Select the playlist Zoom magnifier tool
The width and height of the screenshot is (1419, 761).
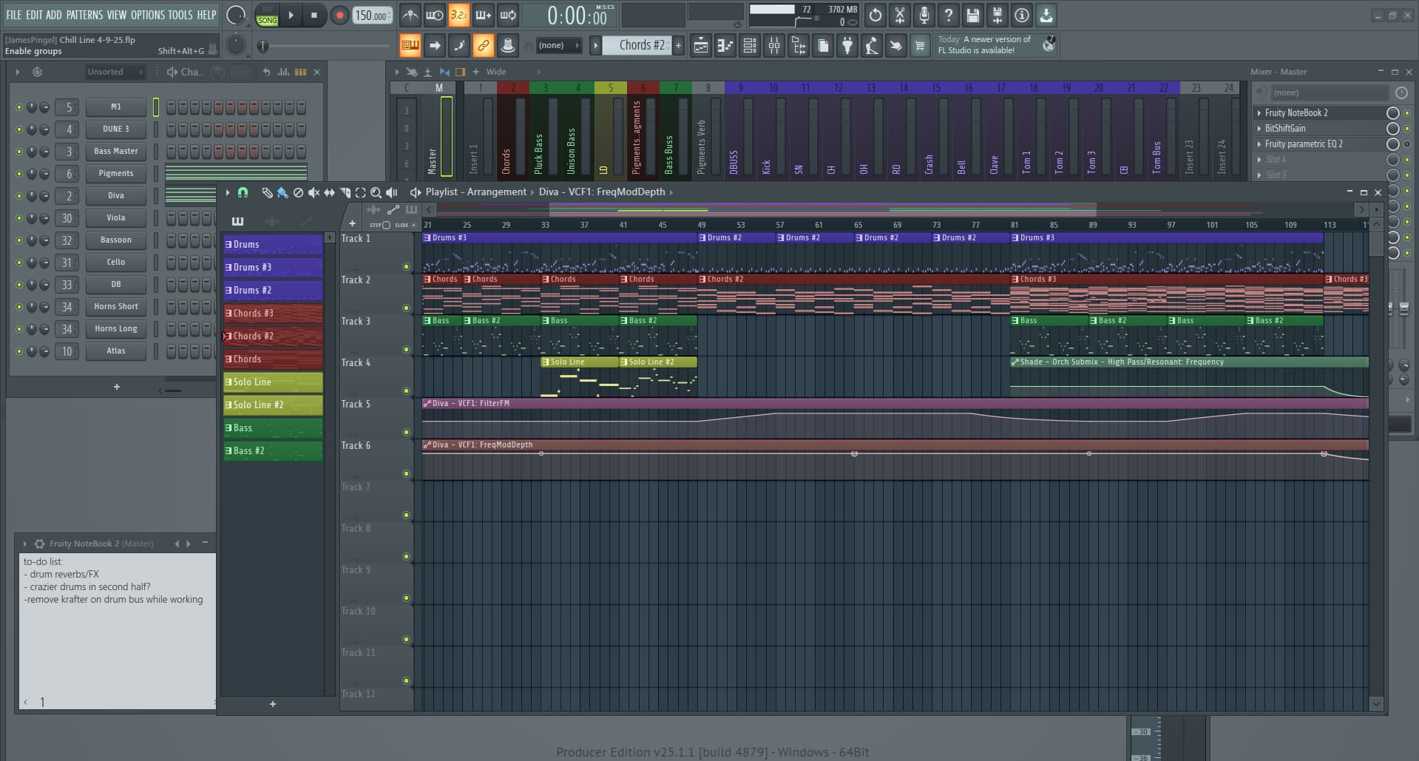click(x=376, y=192)
